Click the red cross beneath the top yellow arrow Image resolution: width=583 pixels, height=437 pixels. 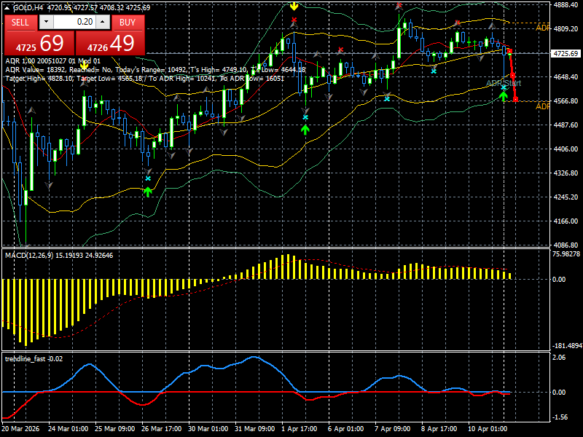pos(294,20)
